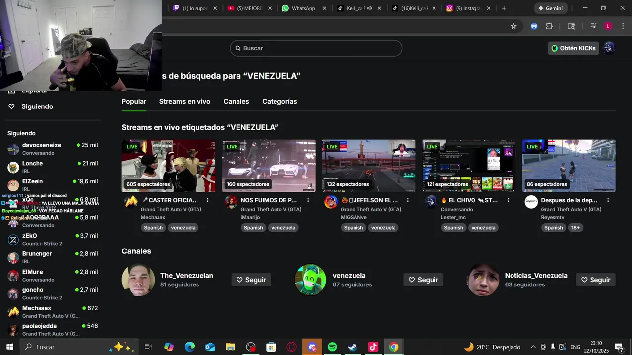This screenshot has width=632, height=355.
Task: Open Spotify from the taskbar
Action: point(332,347)
